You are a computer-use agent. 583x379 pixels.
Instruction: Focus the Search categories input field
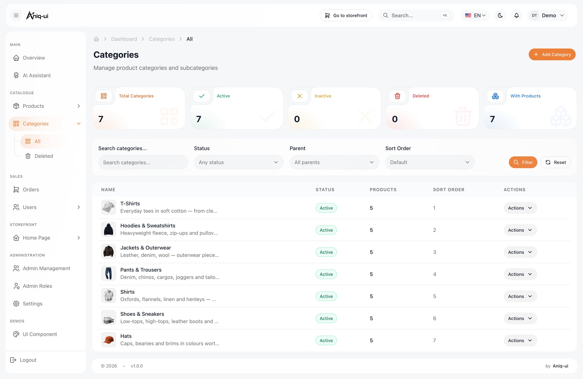(x=143, y=162)
